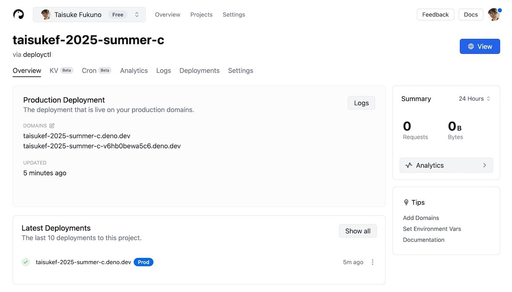The image size is (512, 292).
Task: Click the deployctl link under the title
Action: coord(37,55)
